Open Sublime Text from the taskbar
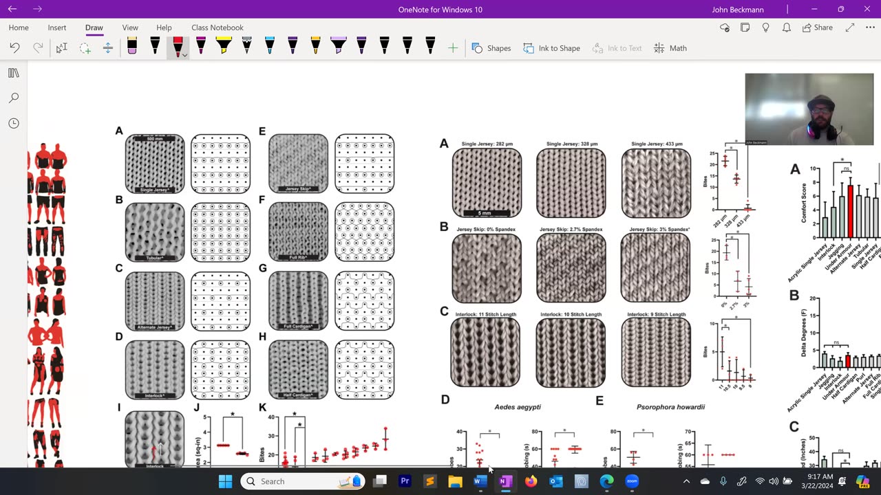 [430, 481]
